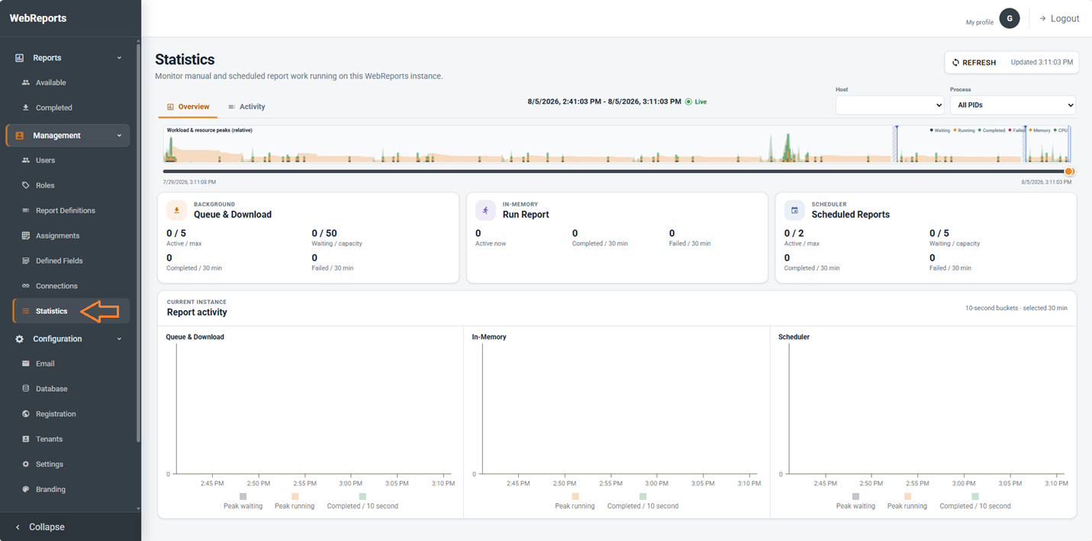Viewport: 1092px width, 541px height.
Task: Switch to the Activity tab
Action: point(246,107)
